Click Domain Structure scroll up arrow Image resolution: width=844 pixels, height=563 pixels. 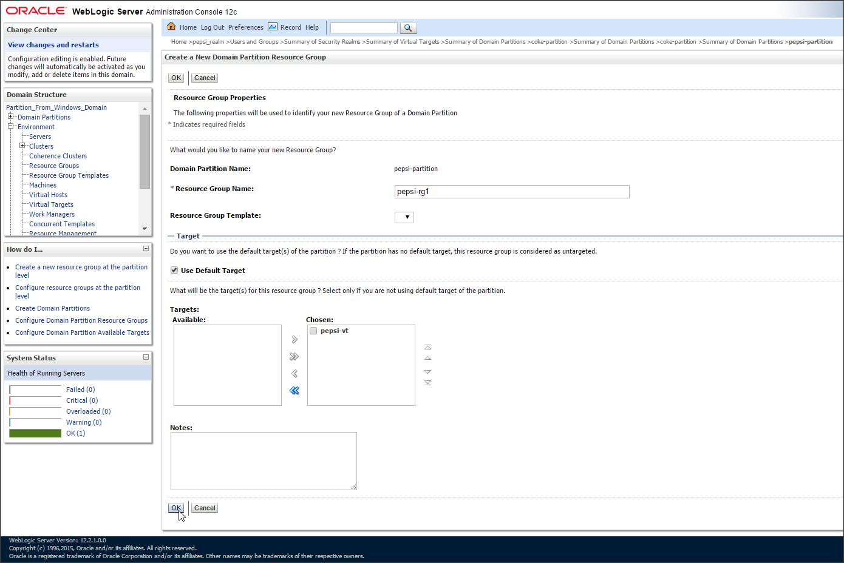(145, 108)
